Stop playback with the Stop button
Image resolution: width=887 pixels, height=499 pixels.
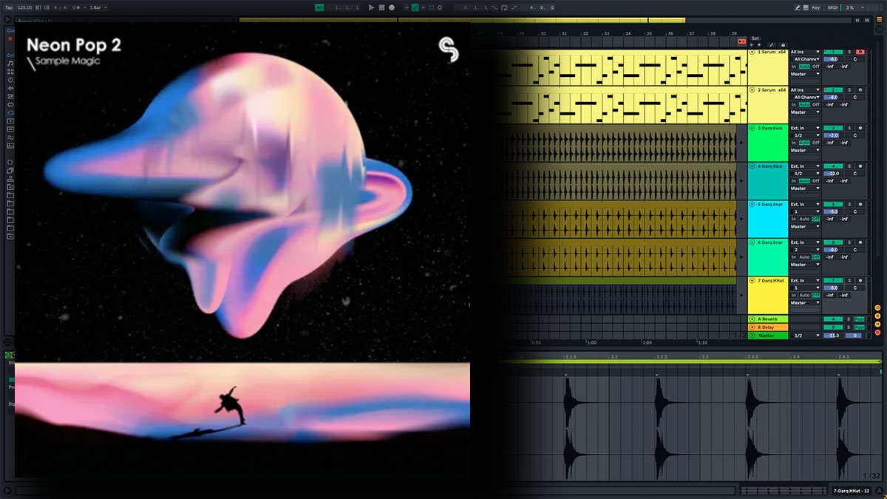point(381,7)
